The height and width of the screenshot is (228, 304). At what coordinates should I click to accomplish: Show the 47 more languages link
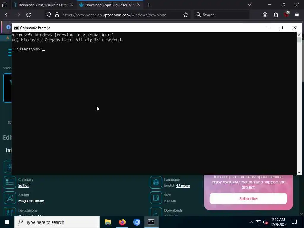pyautogui.click(x=183, y=186)
